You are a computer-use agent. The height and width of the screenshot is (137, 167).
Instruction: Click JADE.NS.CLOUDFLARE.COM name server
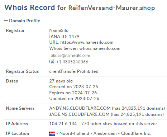[79, 114]
